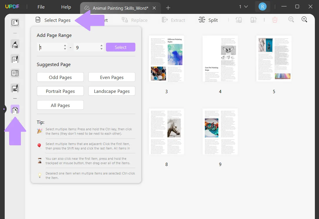319x219 pixels.
Task: Select page 8 thumbnail
Action: point(167,131)
